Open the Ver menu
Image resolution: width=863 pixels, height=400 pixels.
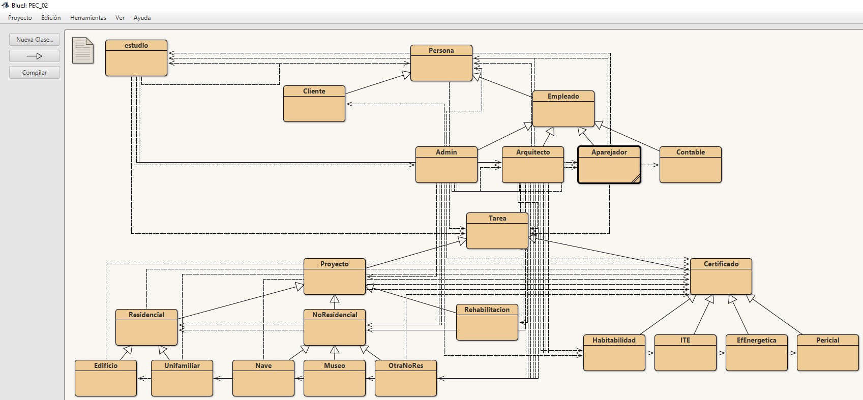pos(120,18)
